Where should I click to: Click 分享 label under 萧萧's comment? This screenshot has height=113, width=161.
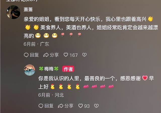click(54, 55)
